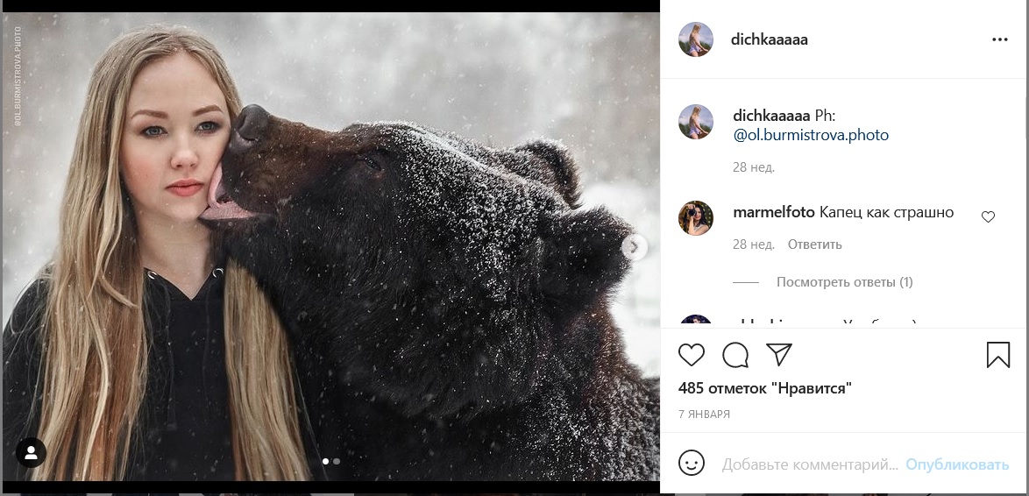Go to next photo in carousel

click(635, 247)
